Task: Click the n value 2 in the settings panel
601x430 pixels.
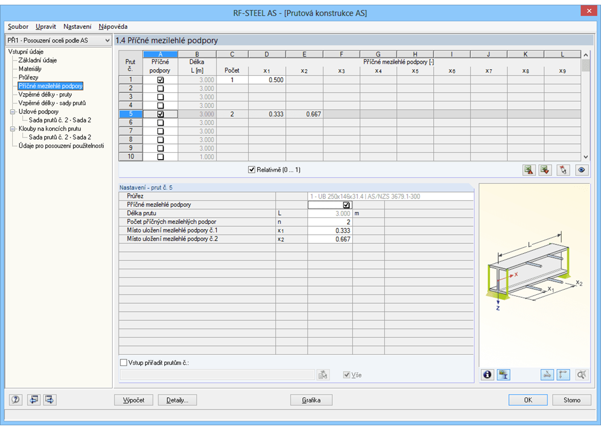Action: [330, 222]
